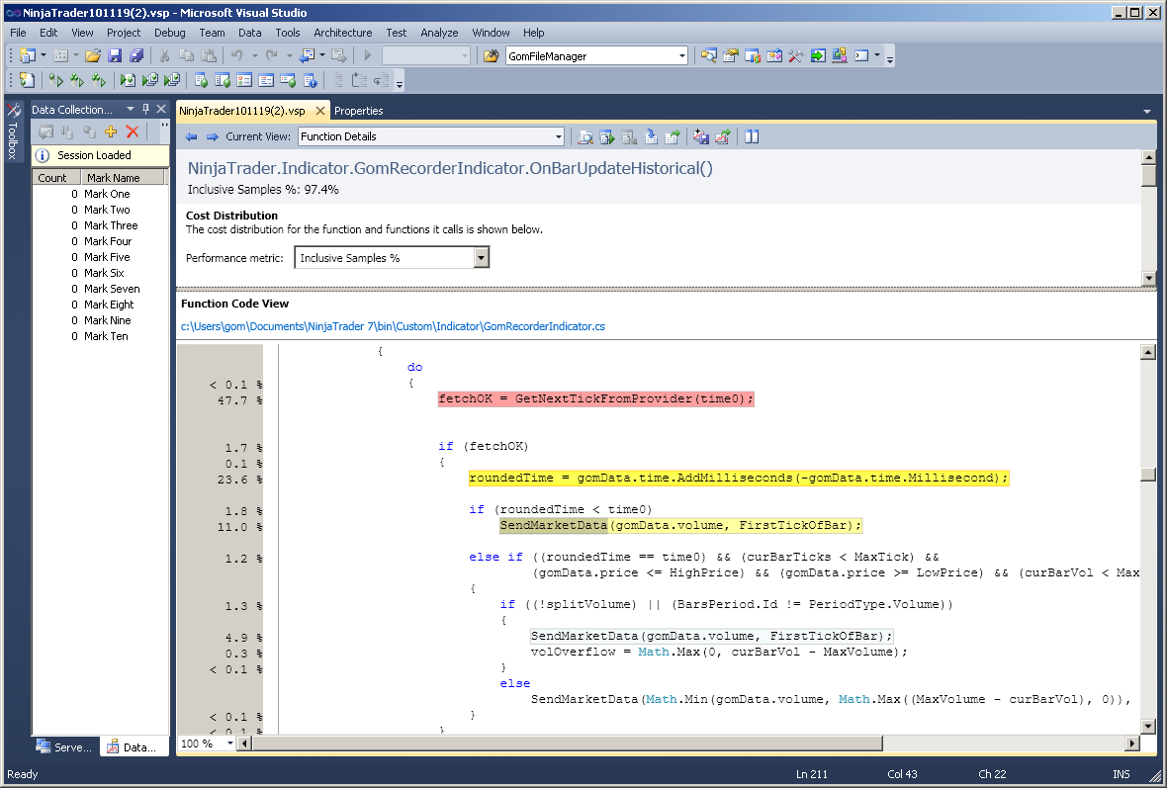This screenshot has height=788, width=1167.
Task: Open the Navigate Backward dropdown arrow
Action: point(321,55)
